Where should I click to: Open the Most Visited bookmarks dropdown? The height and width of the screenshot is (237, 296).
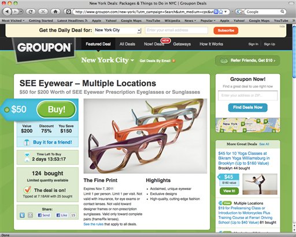(x=13, y=20)
